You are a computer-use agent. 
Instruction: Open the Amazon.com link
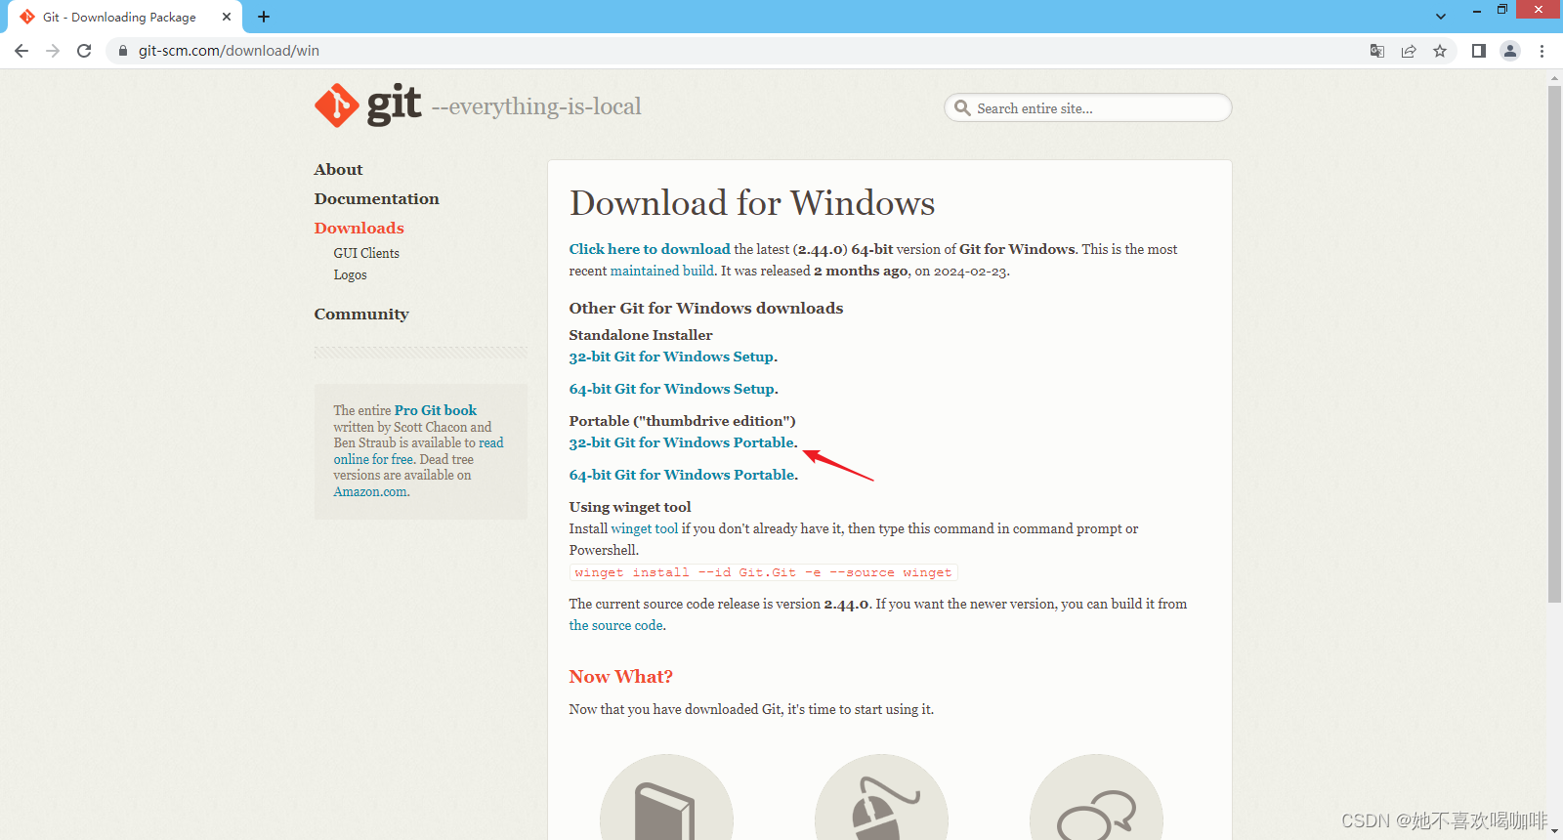370,491
